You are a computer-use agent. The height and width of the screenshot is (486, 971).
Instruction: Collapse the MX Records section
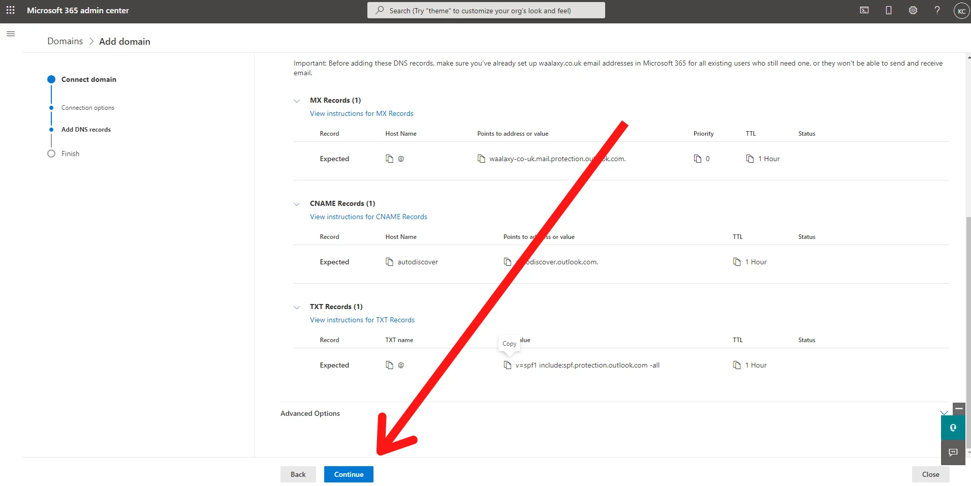click(297, 101)
